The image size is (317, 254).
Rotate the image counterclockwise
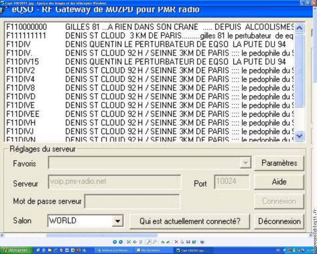[168, 242]
